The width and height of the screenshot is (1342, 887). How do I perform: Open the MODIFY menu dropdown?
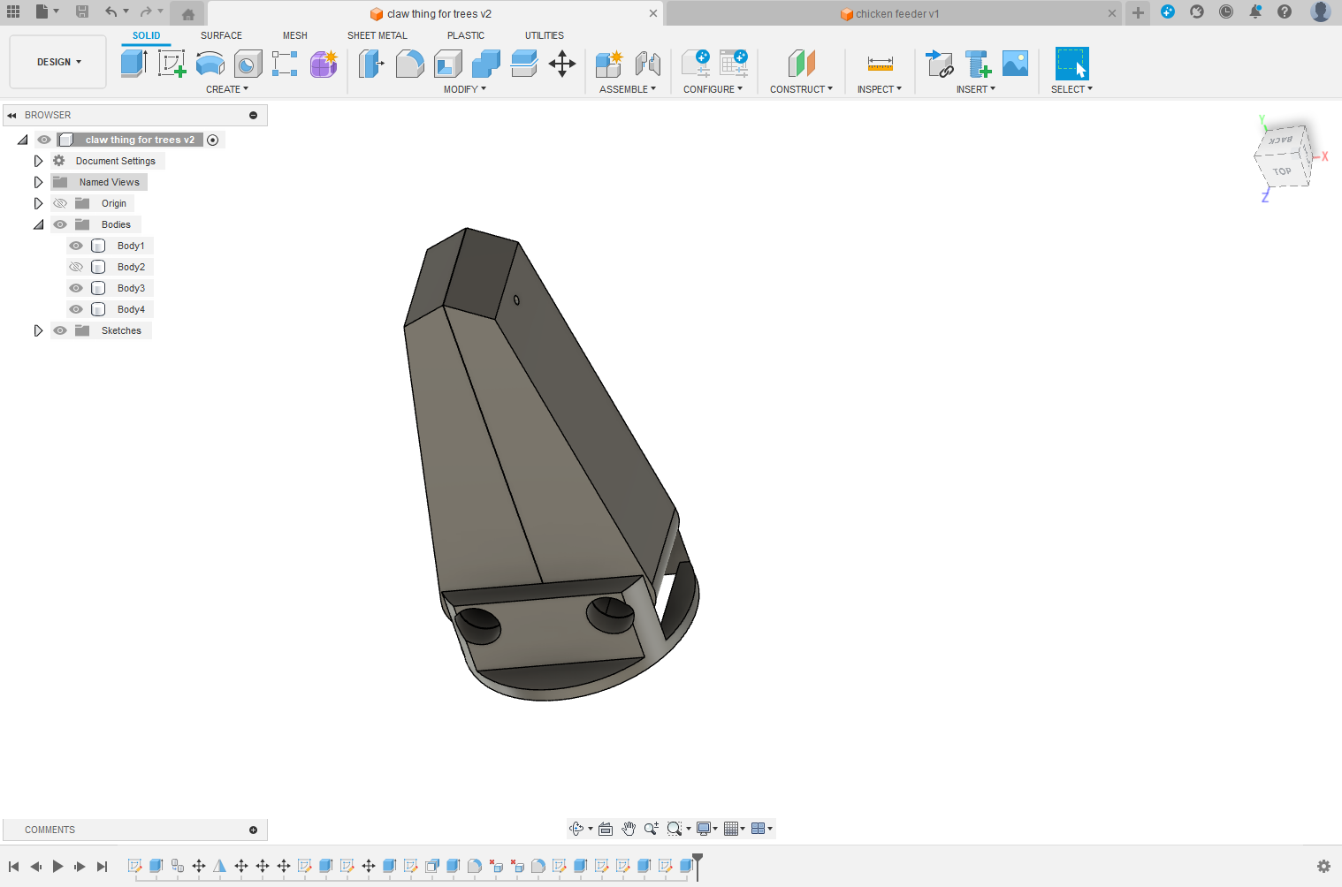point(465,89)
